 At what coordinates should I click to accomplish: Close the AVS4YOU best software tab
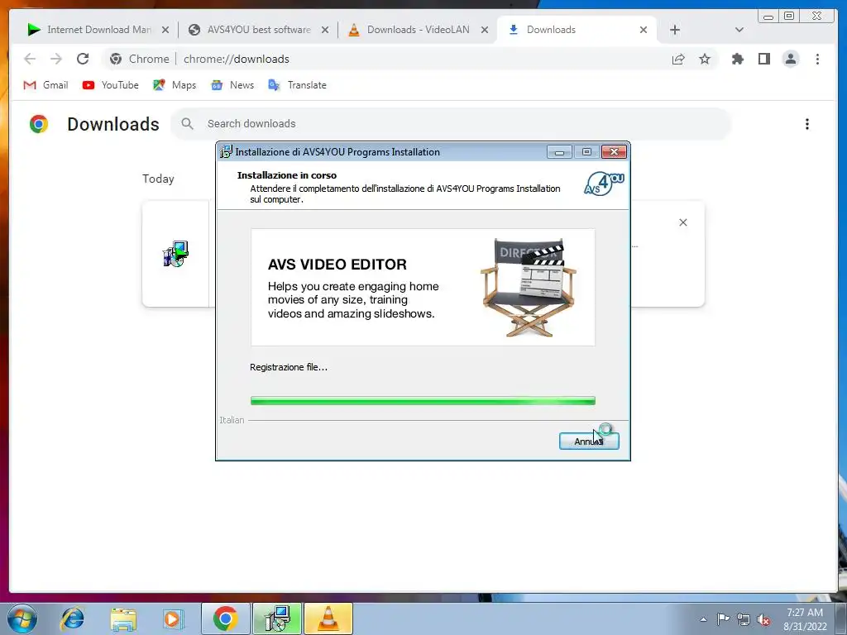tap(324, 31)
